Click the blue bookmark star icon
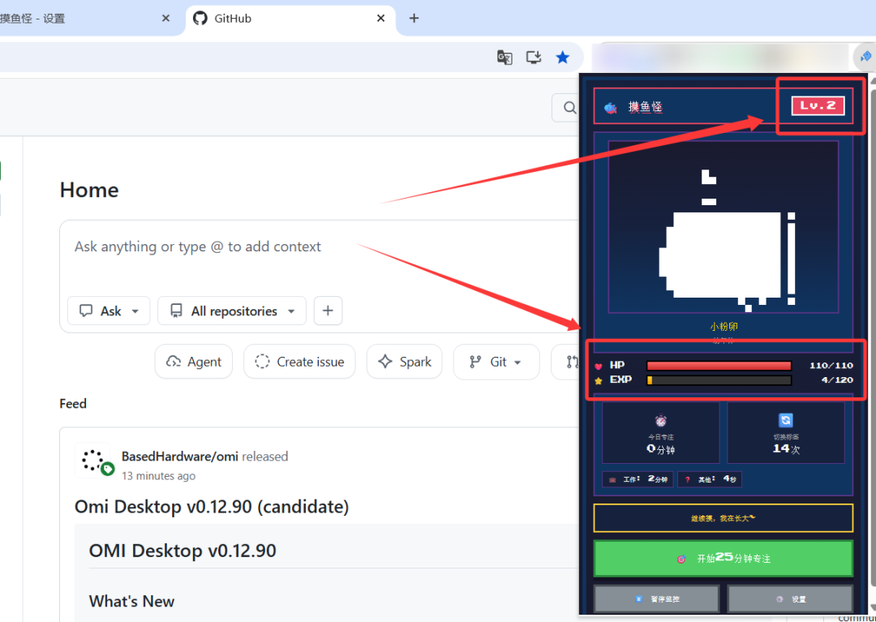Screen dimensions: 876x622 point(563,57)
